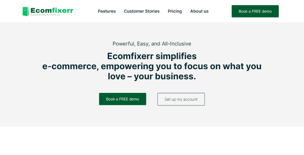Click the All-Inclusive text in the subtitle
The width and height of the screenshot is (304, 155).
pos(176,44)
